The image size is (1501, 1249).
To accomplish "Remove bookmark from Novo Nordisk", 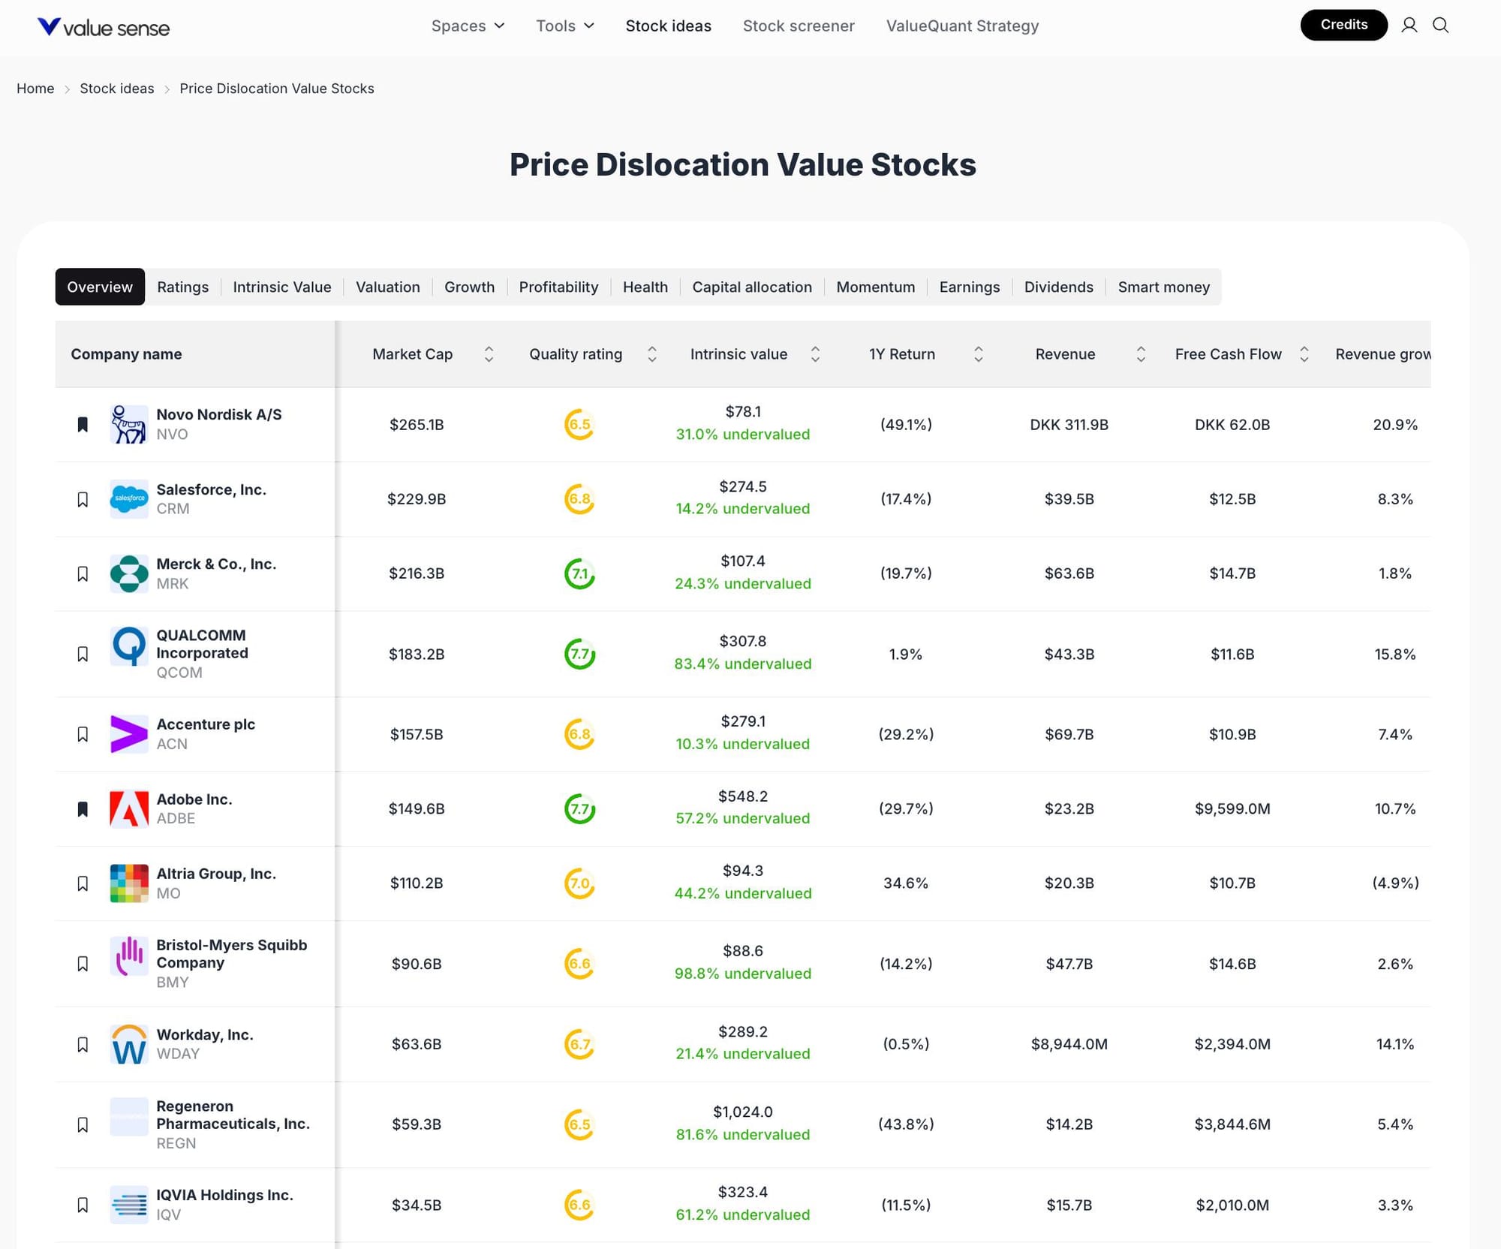I will [x=83, y=425].
